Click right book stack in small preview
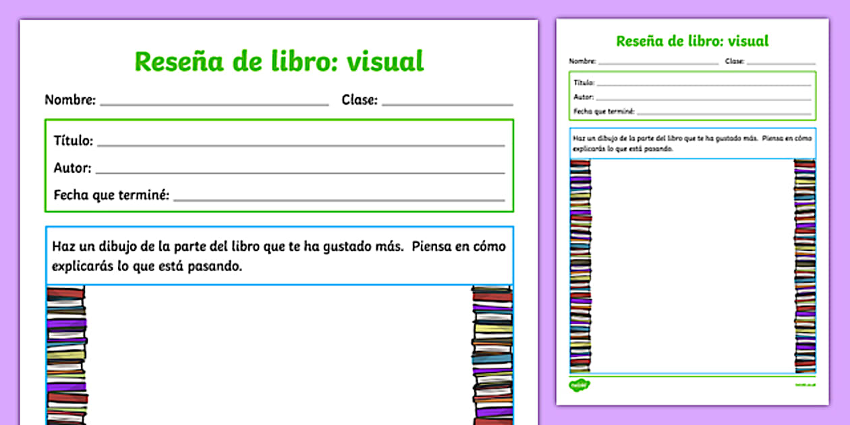The height and width of the screenshot is (425, 850). tap(805, 265)
